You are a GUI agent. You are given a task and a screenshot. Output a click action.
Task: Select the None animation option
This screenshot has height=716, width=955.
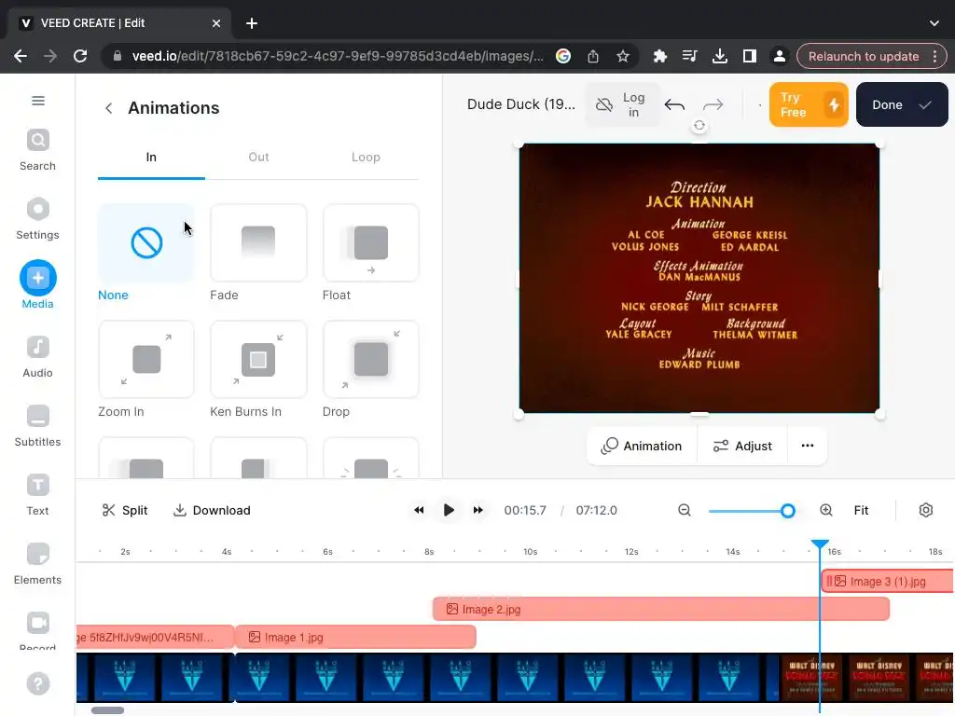tap(146, 243)
